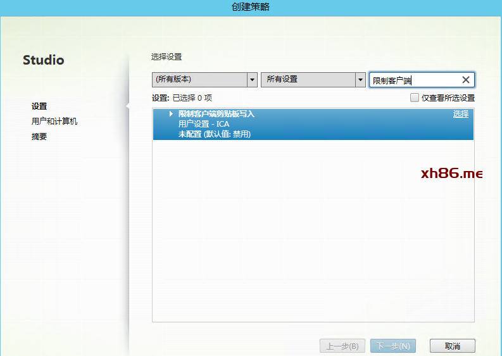Screen dimensions: 502x356
Task: Click the 用户设置 - ICA line
Action: [204, 124]
